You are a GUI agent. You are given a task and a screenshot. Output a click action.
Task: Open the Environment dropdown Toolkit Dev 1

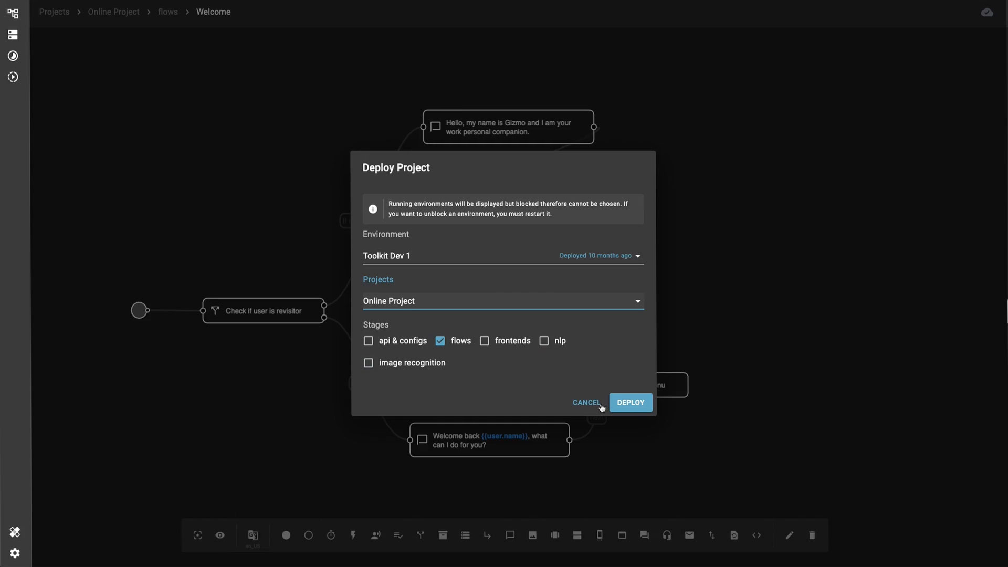tap(503, 256)
